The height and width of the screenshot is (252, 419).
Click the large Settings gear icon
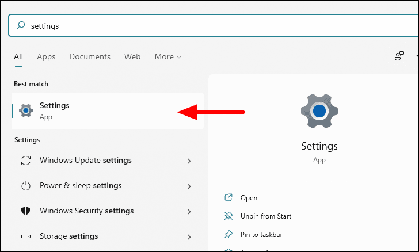tap(319, 111)
